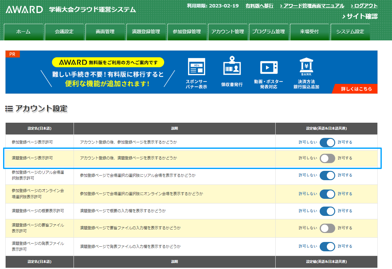Click 演題登録ページの概要表示許可 setting name

click(38, 211)
